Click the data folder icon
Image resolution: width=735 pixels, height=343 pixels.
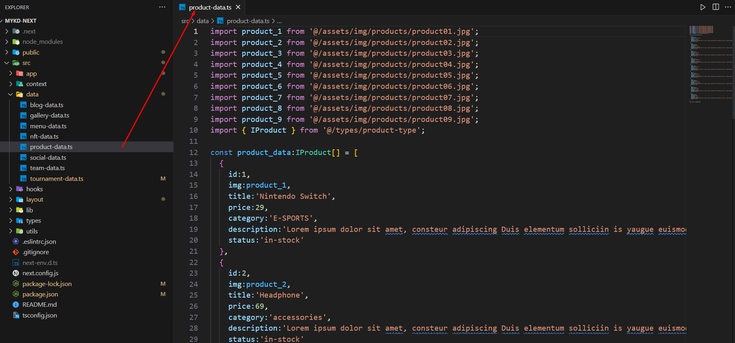click(20, 94)
